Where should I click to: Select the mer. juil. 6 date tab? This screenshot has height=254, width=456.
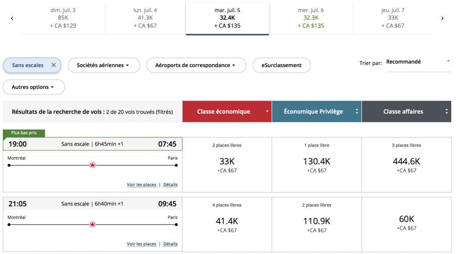tap(311, 18)
